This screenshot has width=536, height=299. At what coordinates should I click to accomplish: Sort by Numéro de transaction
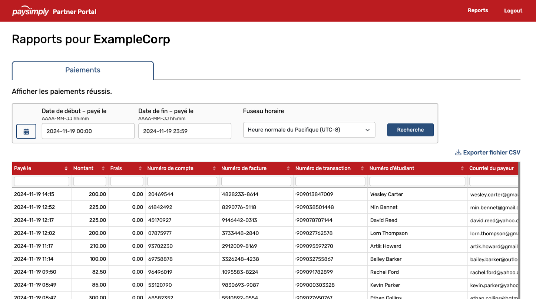(x=362, y=168)
